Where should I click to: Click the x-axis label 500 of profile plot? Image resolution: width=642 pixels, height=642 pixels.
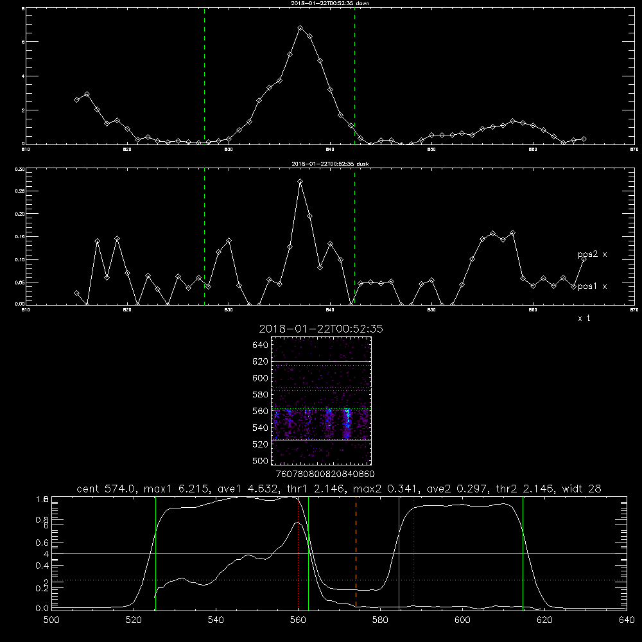coord(51,620)
